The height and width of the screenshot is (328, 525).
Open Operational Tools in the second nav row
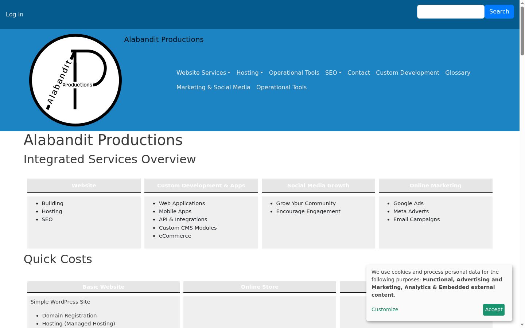pos(281,87)
